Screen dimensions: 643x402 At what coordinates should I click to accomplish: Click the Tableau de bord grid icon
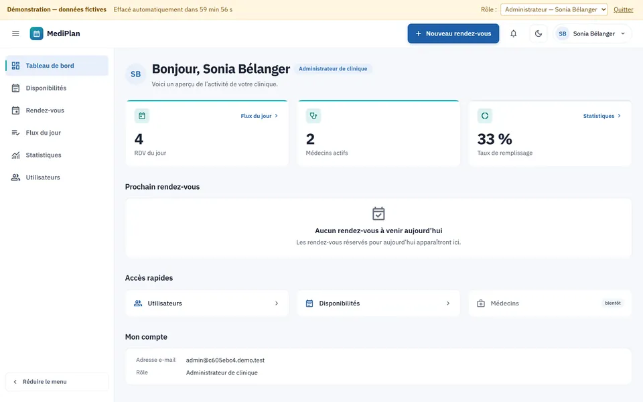coord(15,66)
